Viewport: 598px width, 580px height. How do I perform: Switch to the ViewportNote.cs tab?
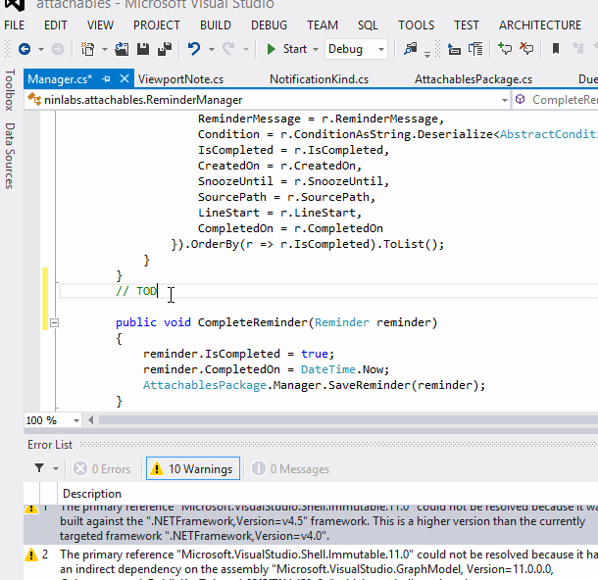tap(180, 79)
